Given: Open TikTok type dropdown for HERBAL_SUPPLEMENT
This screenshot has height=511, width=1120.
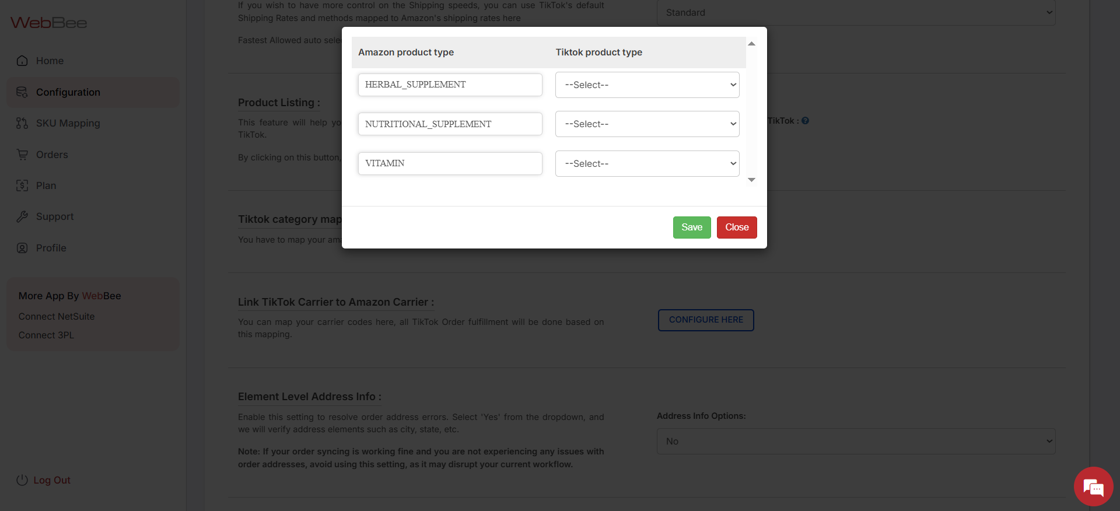Looking at the screenshot, I should 647,85.
